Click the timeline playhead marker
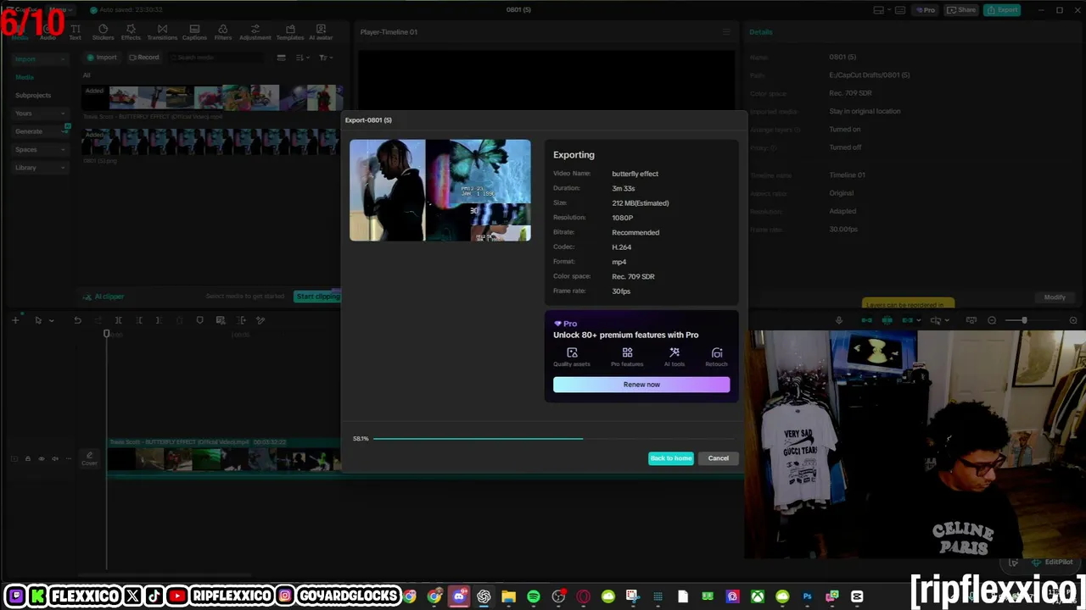The width and height of the screenshot is (1086, 610). 107,335
